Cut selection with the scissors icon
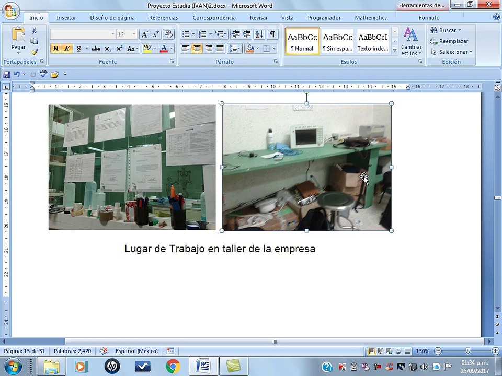The height and width of the screenshot is (376, 502). coord(34,31)
